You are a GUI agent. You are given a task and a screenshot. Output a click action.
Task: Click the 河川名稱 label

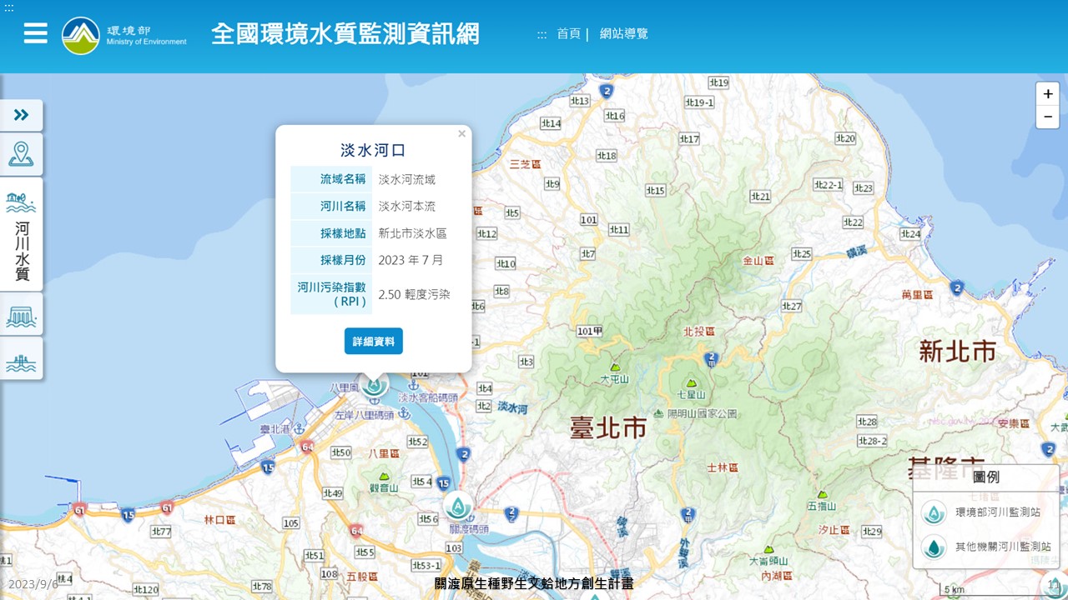pos(343,206)
